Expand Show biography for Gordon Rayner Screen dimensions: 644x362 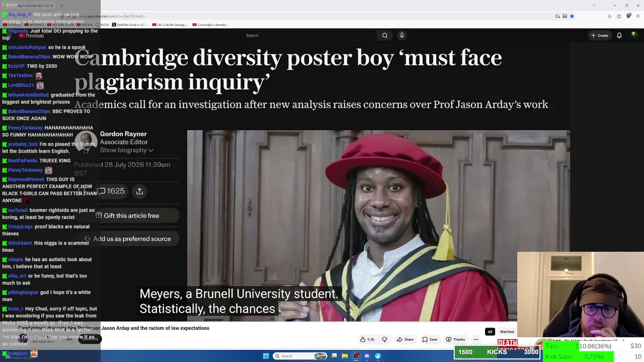click(x=127, y=150)
